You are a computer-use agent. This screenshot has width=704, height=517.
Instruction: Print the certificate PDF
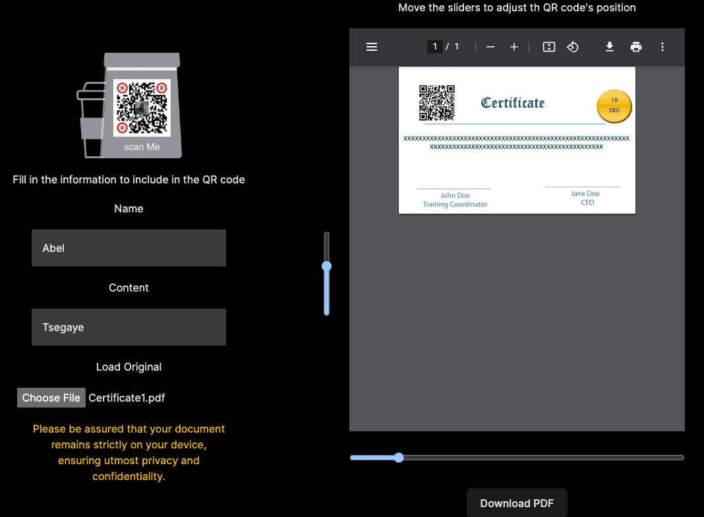click(x=636, y=47)
